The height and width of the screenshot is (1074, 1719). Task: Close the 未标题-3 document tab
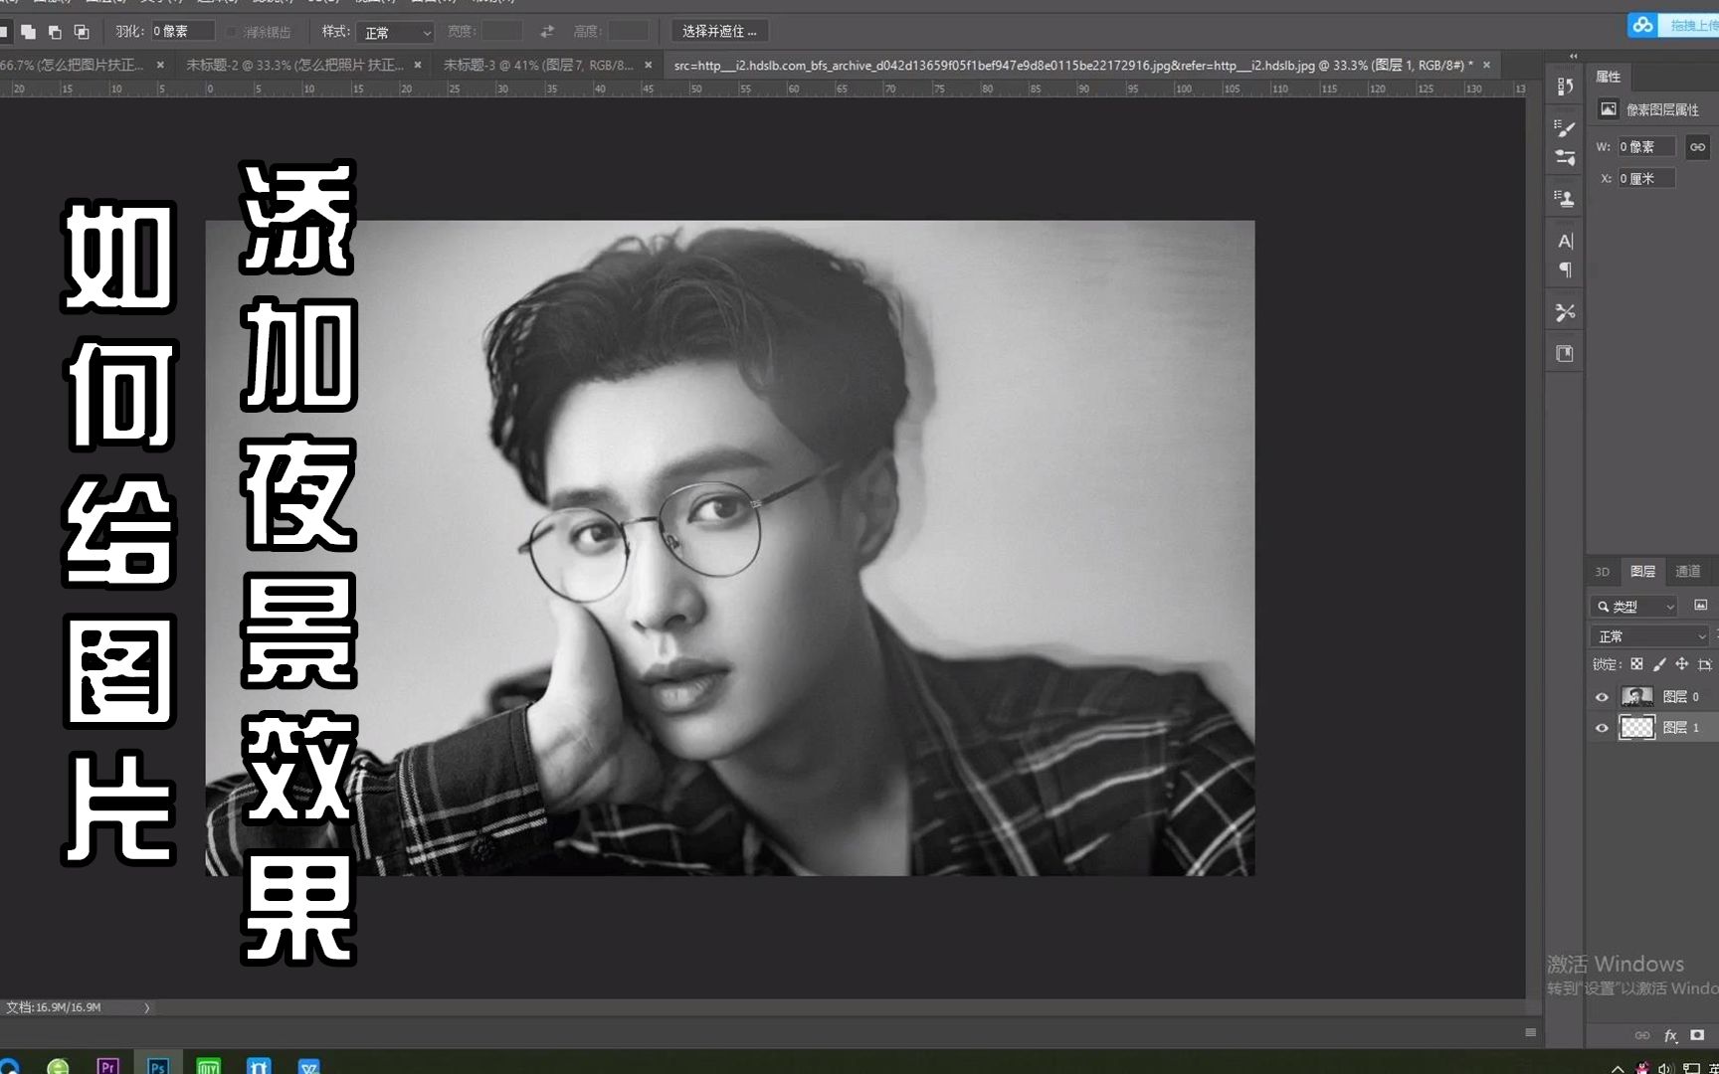click(x=649, y=65)
